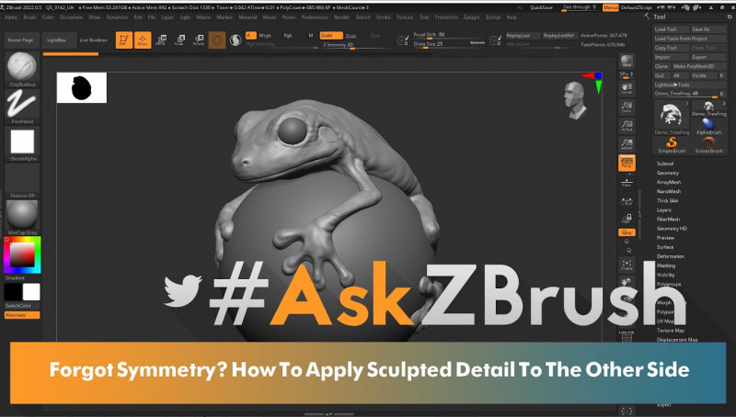Open the FreeHand stroke picker
The width and height of the screenshot is (736, 417).
coord(22,107)
